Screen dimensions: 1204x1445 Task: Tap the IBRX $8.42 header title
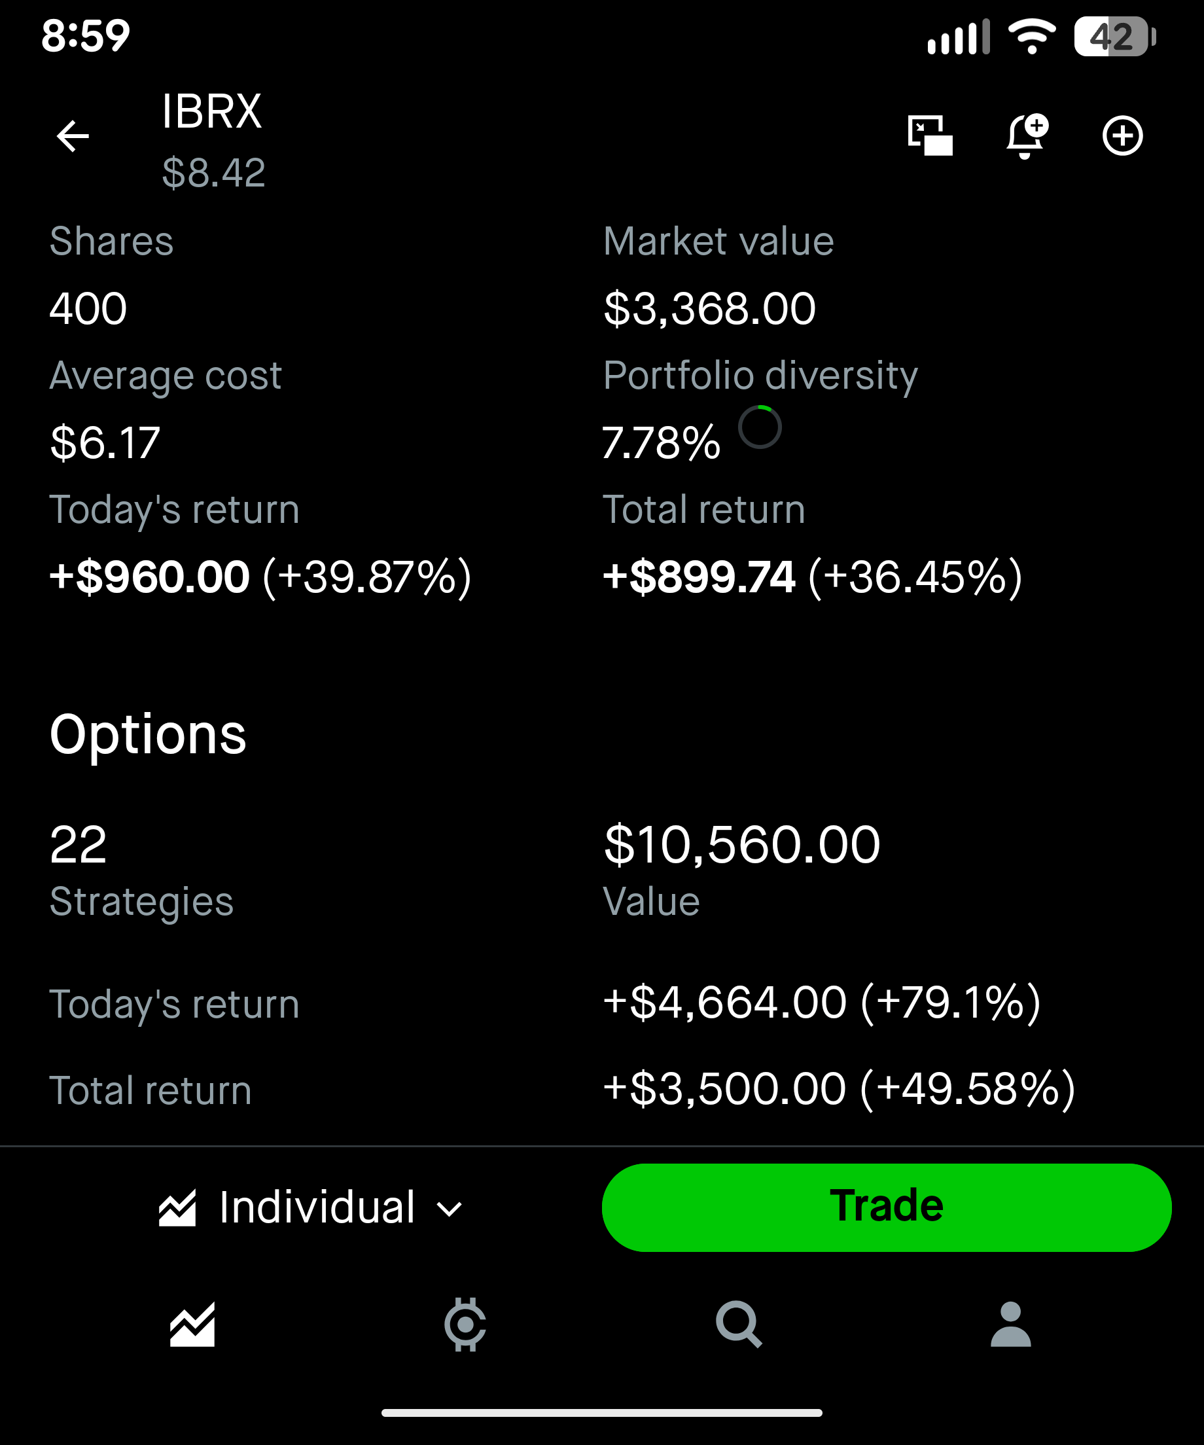213,141
